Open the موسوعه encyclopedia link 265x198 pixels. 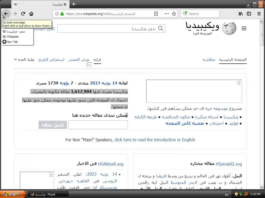coord(221,109)
